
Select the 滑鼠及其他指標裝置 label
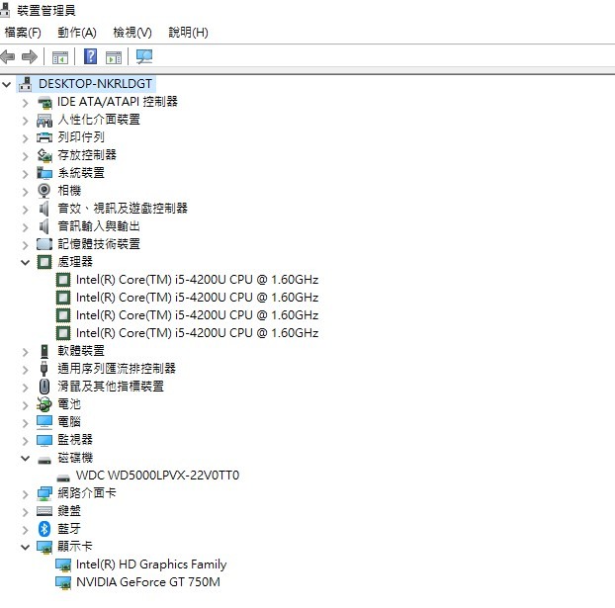pyautogui.click(x=111, y=387)
